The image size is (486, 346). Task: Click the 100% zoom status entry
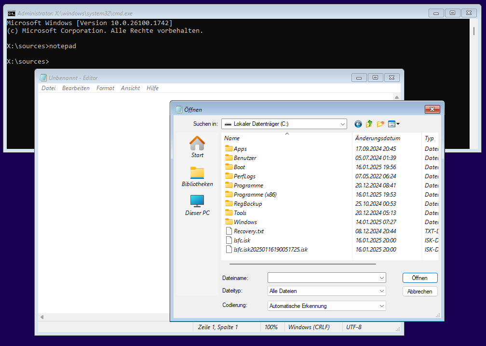[271, 327]
